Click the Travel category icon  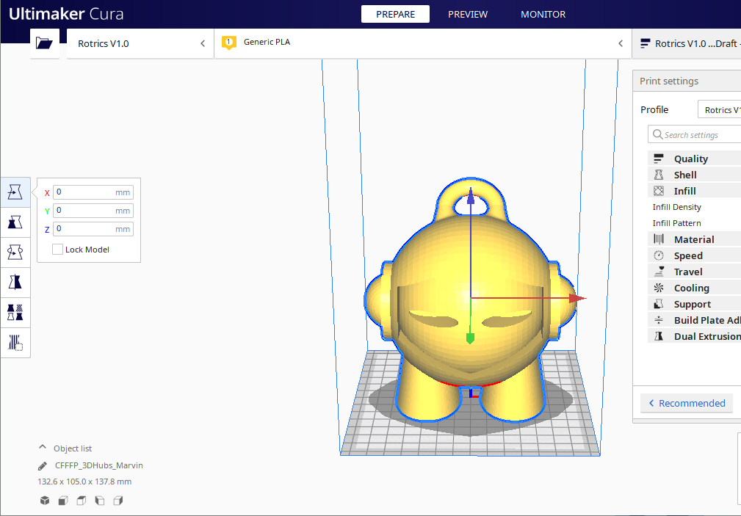pyautogui.click(x=658, y=272)
